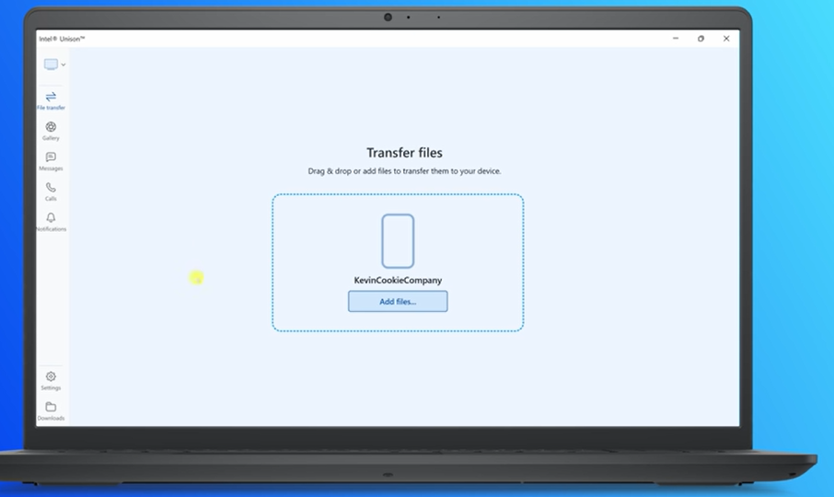The height and width of the screenshot is (497, 834).
Task: Click the phone device illustration
Action: (x=398, y=241)
